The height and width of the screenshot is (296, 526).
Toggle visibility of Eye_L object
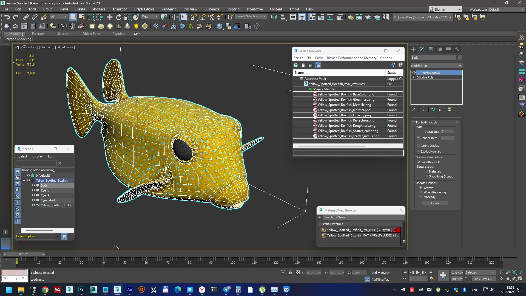[x=33, y=190]
